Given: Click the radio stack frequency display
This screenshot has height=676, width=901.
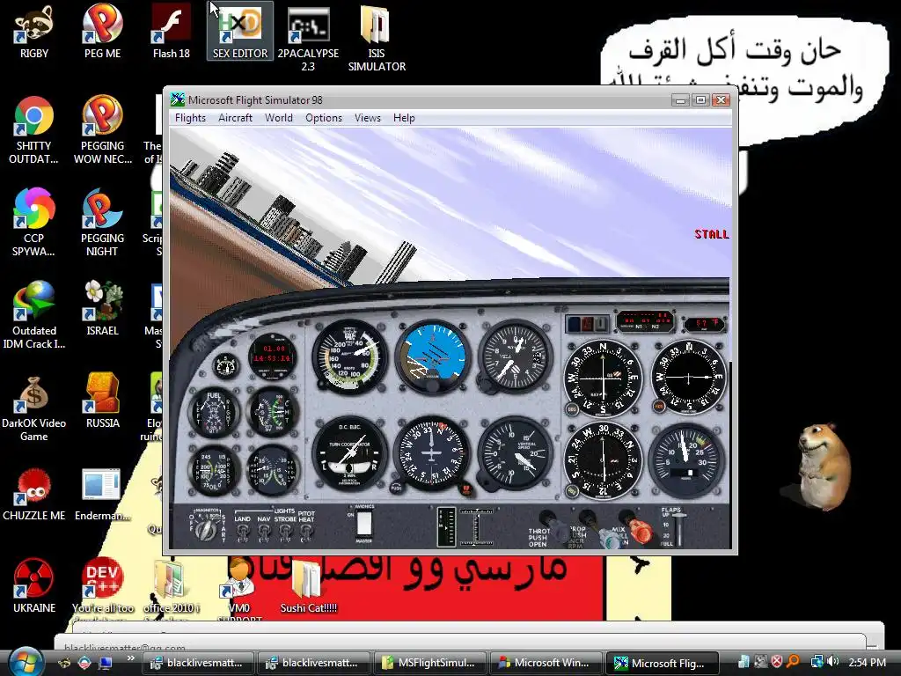Looking at the screenshot, I should coord(645,322).
